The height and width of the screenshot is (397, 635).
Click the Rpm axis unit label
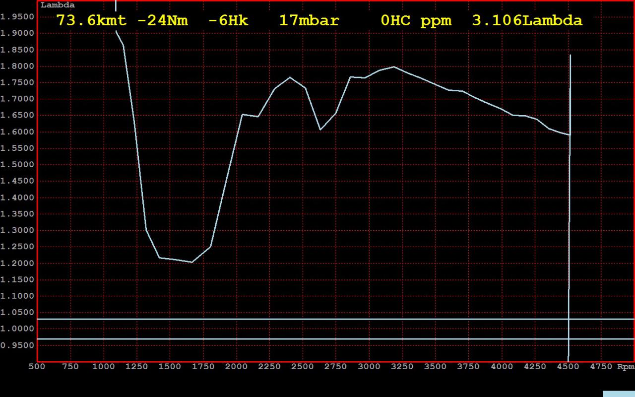[626, 367]
